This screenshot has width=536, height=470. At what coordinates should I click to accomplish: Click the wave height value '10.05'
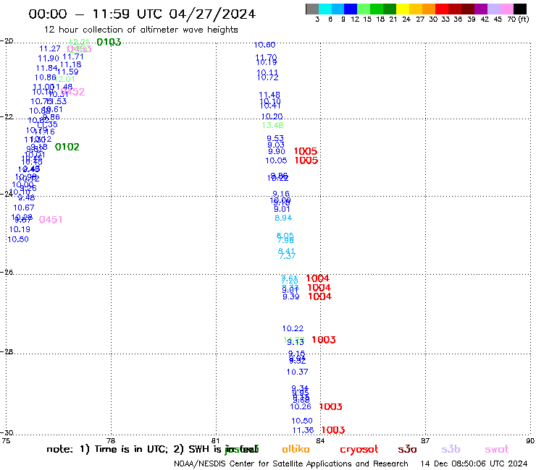[x=276, y=161]
